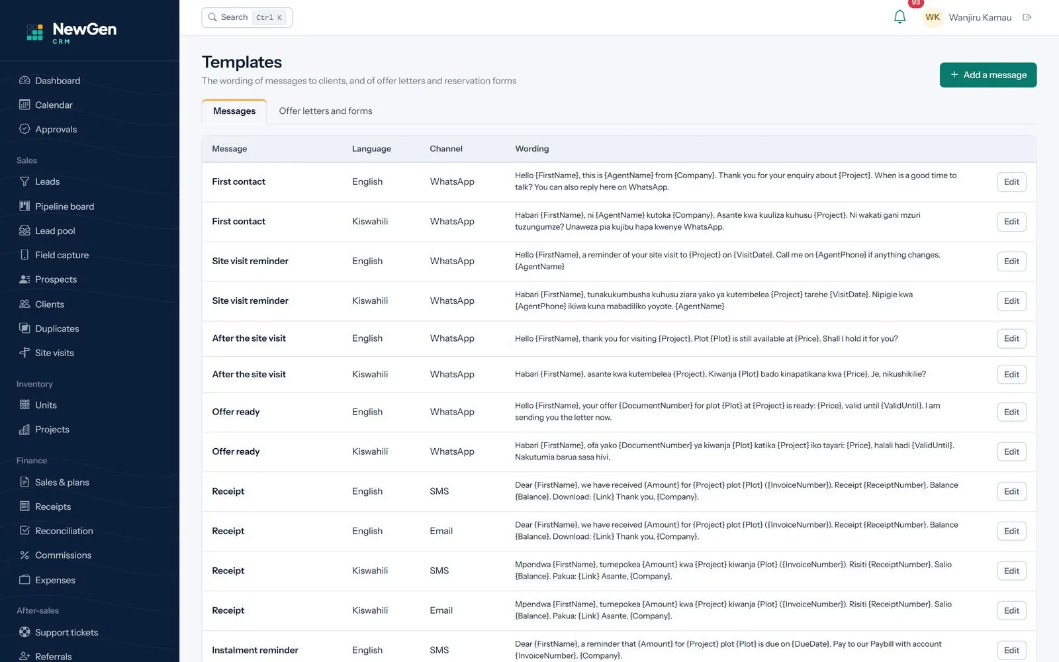
Task: Edit the English Offer ready template
Action: (x=1011, y=412)
